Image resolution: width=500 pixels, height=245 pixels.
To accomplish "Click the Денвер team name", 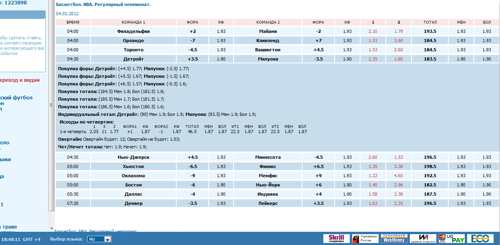I will tap(133, 203).
